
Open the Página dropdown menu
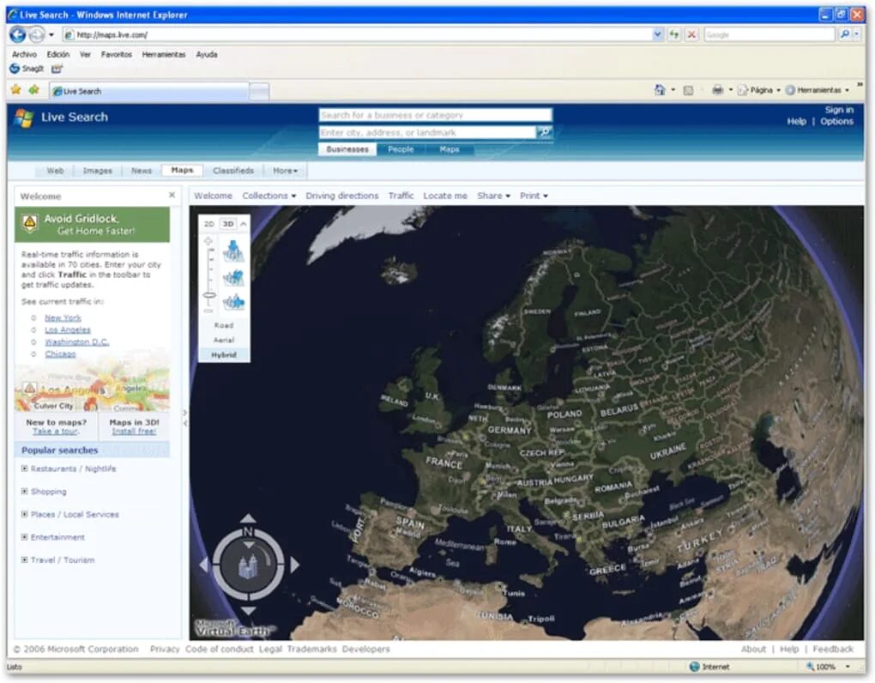pos(759,90)
